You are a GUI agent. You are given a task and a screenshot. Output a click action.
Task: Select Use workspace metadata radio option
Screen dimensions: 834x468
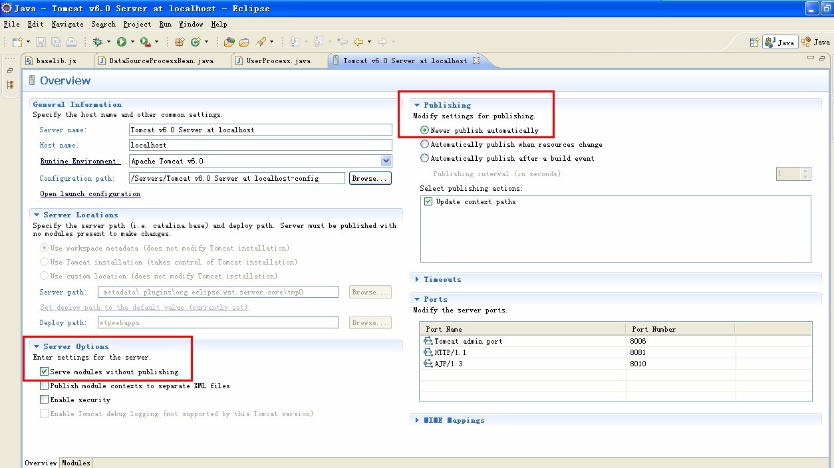click(x=44, y=248)
